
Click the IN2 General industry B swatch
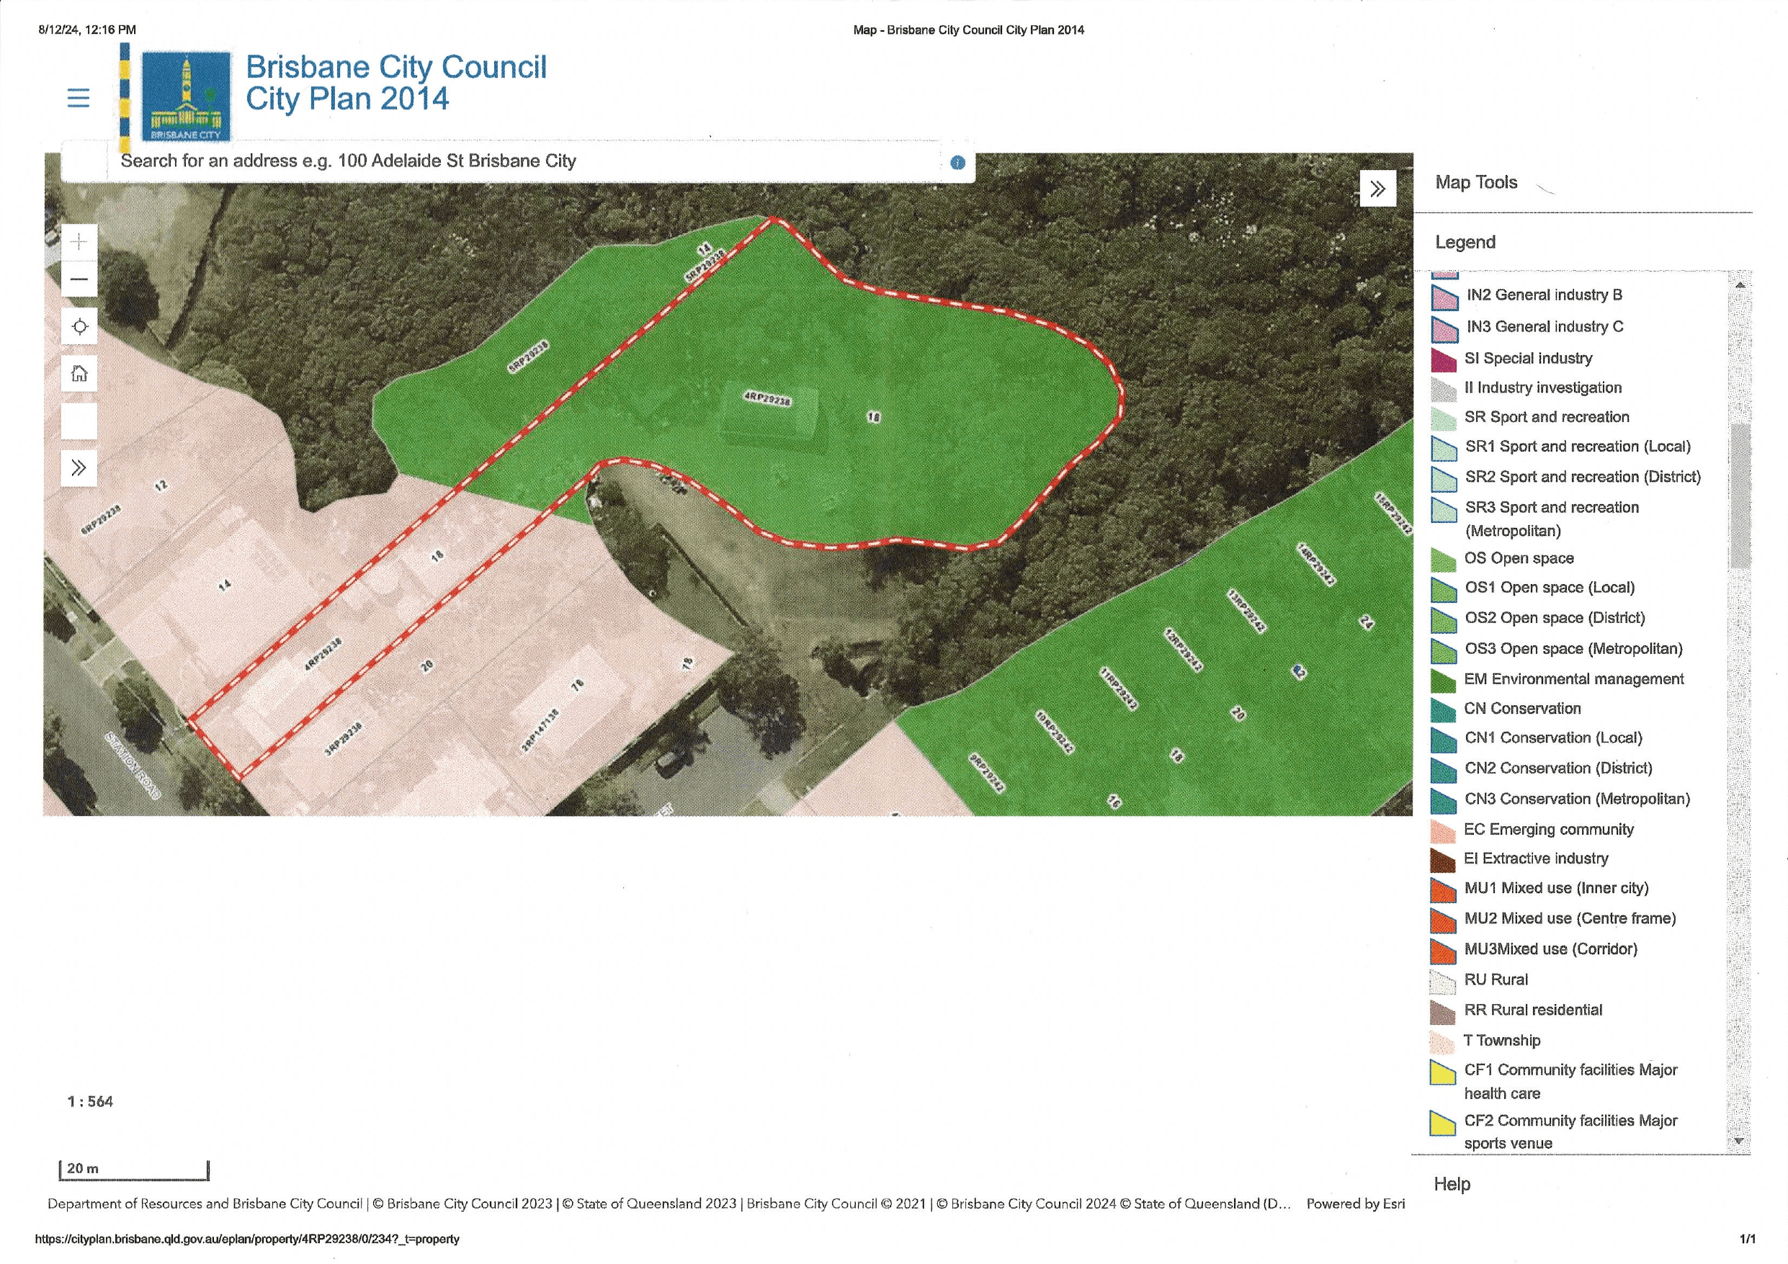(1444, 297)
